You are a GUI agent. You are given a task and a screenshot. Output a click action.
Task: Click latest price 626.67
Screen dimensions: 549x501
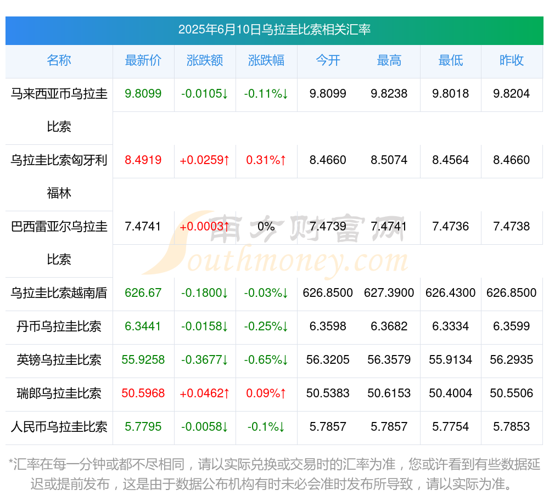[x=143, y=292]
